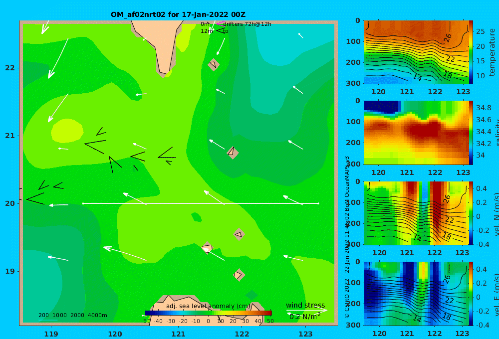This screenshot has height=339, width=499.
Task: Click latitude label 21 on the main map
Action: point(10,136)
